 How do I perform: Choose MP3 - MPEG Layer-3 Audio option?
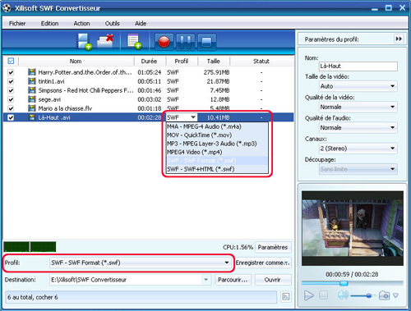217,144
